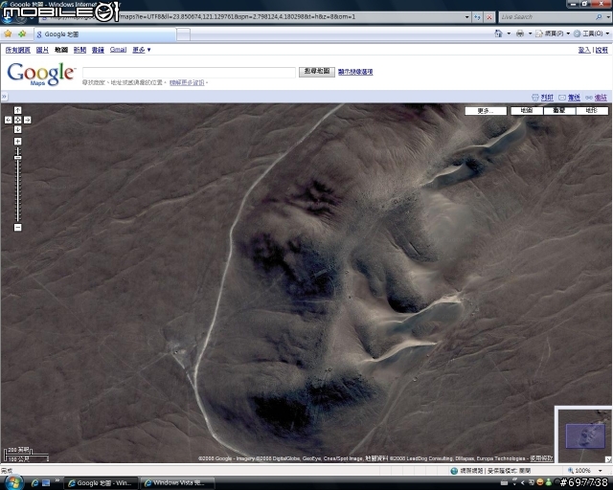Open the 工具(O) Tools menu
This screenshot has height=490, width=613.
point(591,33)
